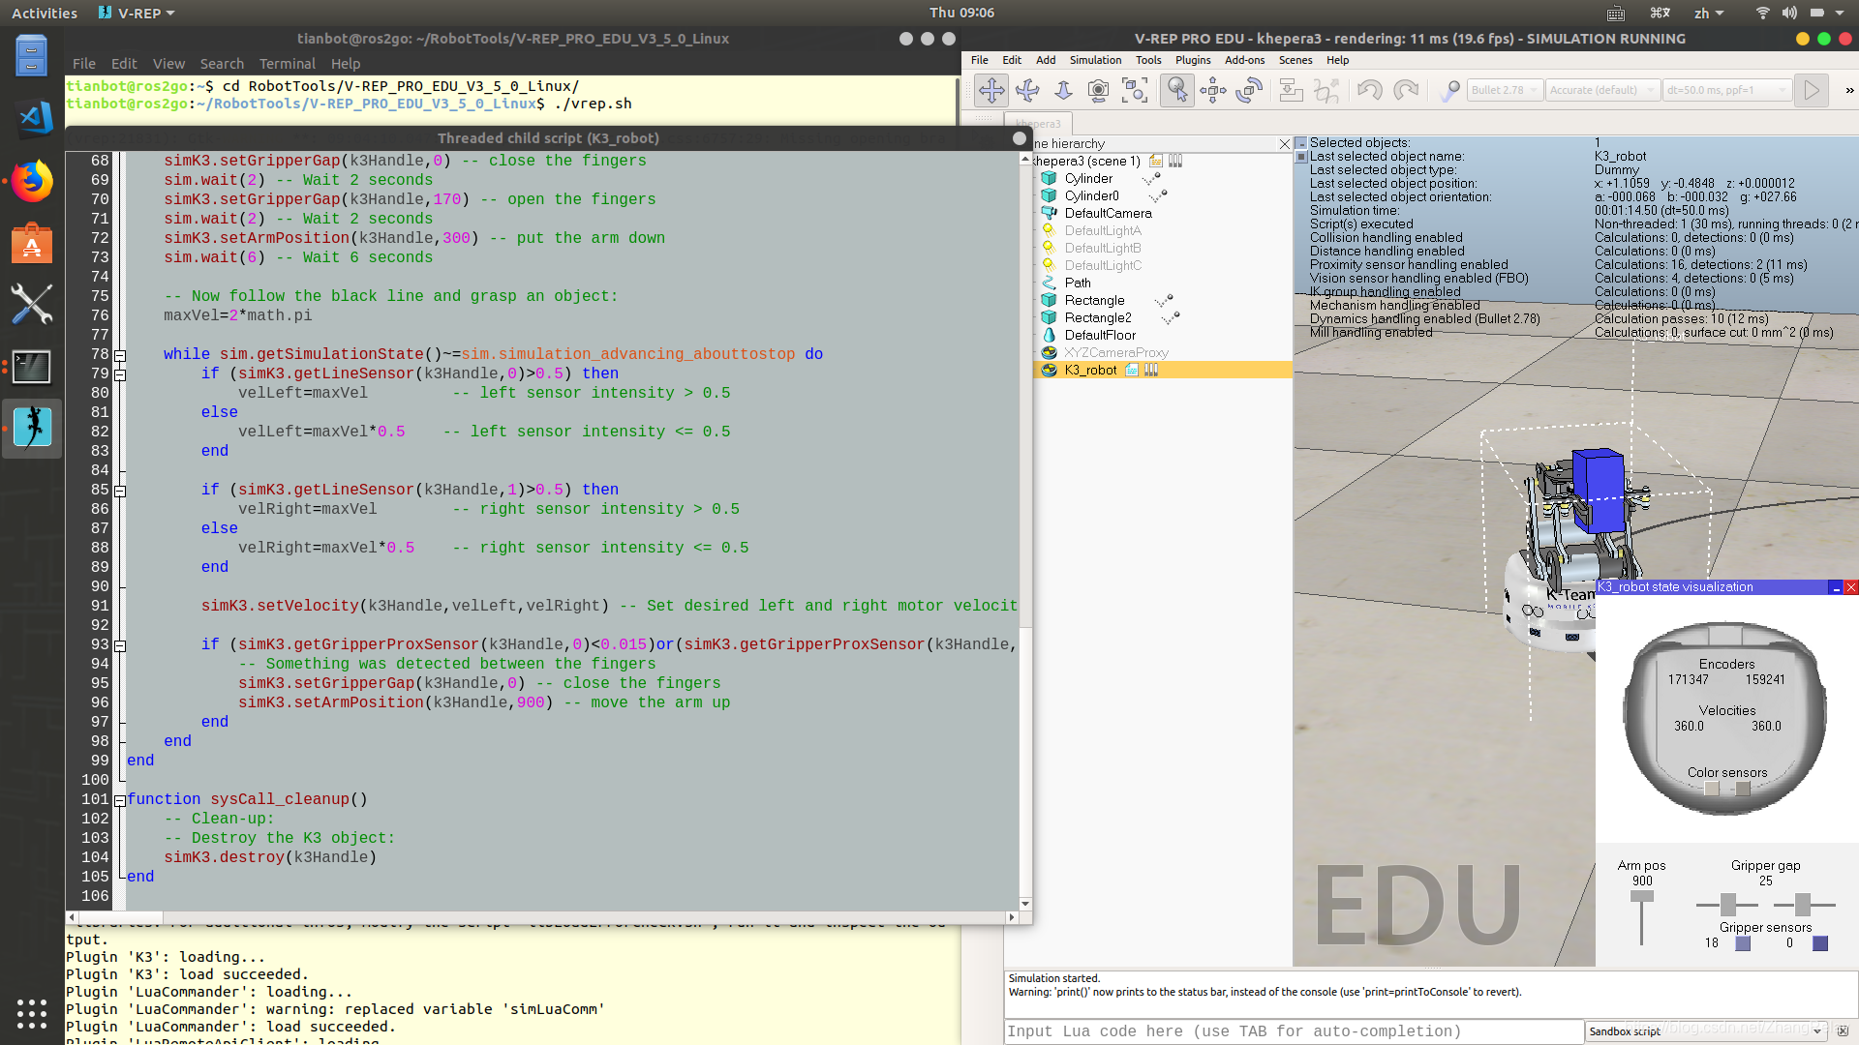
Task: Open the main script icon beside khepera3 scene
Action: (x=1156, y=161)
